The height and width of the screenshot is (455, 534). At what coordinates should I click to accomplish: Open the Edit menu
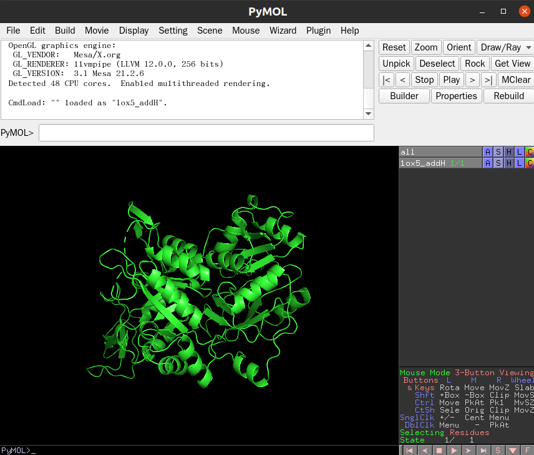pos(37,31)
